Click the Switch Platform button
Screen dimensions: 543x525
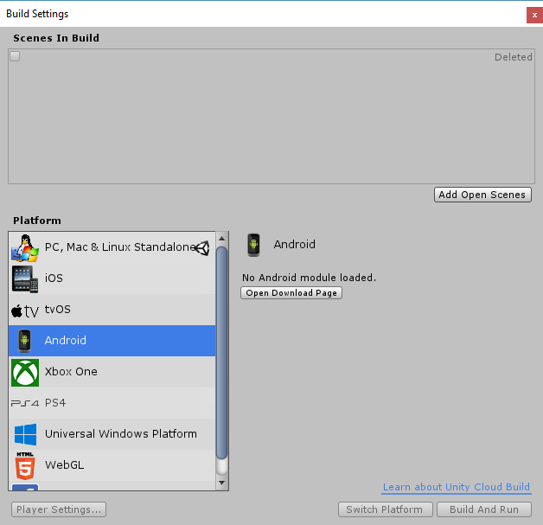click(x=385, y=509)
